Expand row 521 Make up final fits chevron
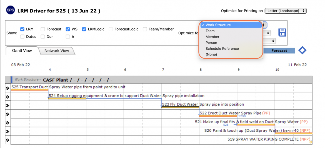This screenshot has width=325, height=148. 8,123
